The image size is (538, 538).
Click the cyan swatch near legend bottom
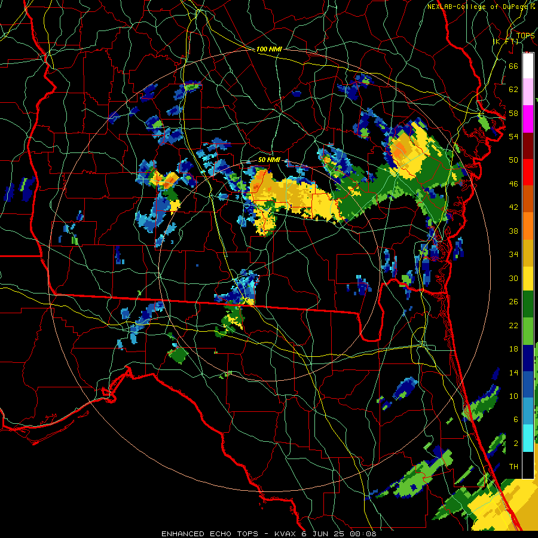[528, 438]
